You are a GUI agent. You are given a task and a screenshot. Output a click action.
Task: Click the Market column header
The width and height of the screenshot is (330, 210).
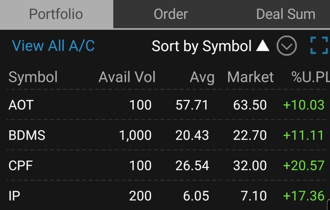coord(250,77)
